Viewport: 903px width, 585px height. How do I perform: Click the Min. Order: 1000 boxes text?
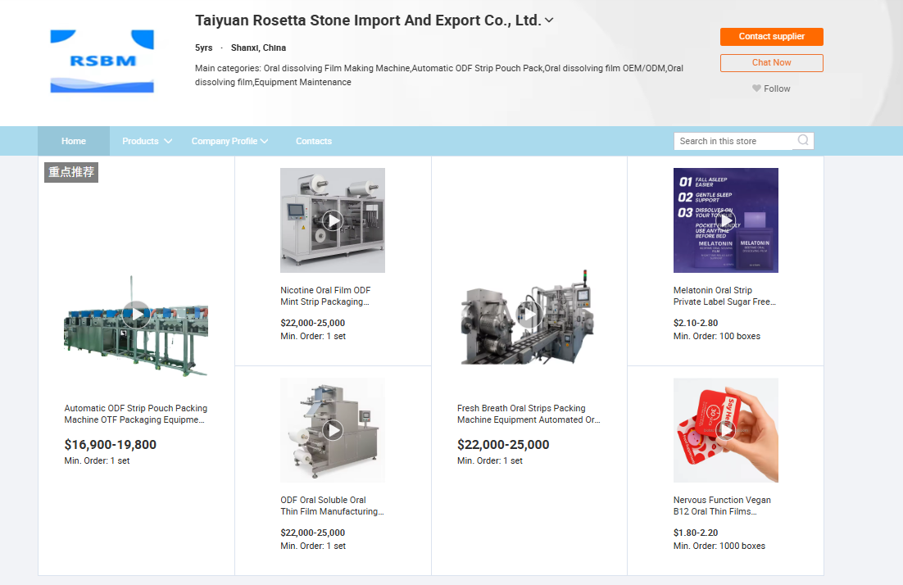coord(719,546)
